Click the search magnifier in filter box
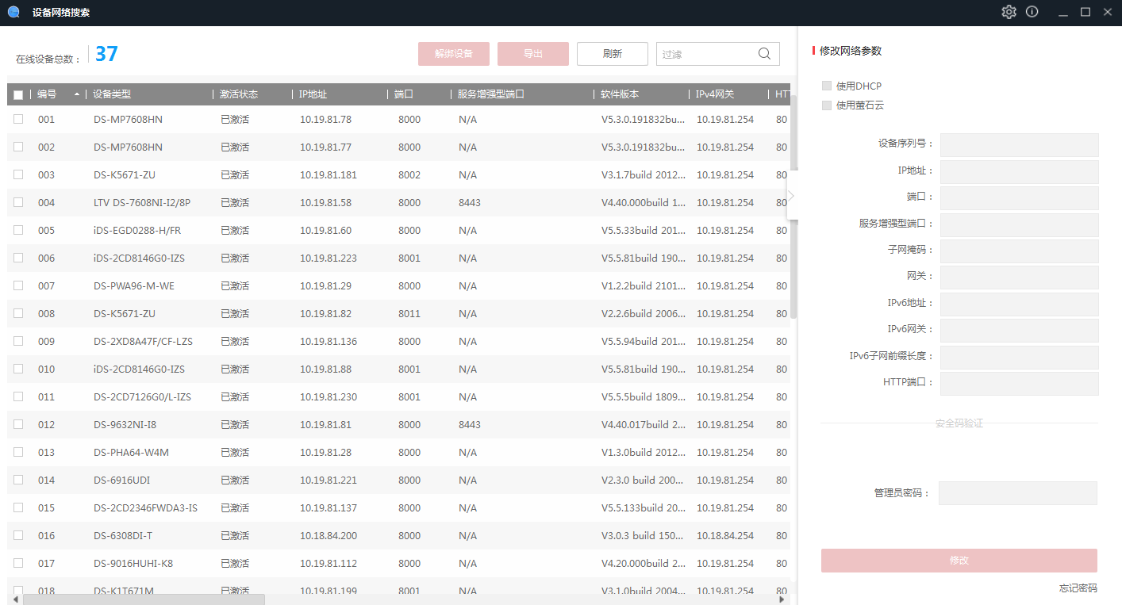This screenshot has width=1122, height=605. (x=764, y=54)
